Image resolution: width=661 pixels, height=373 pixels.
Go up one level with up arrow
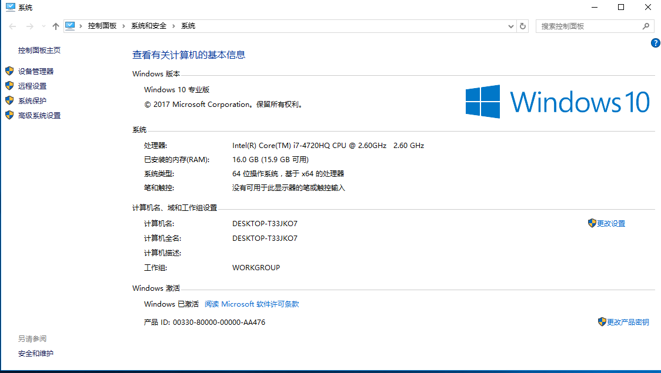[56, 26]
